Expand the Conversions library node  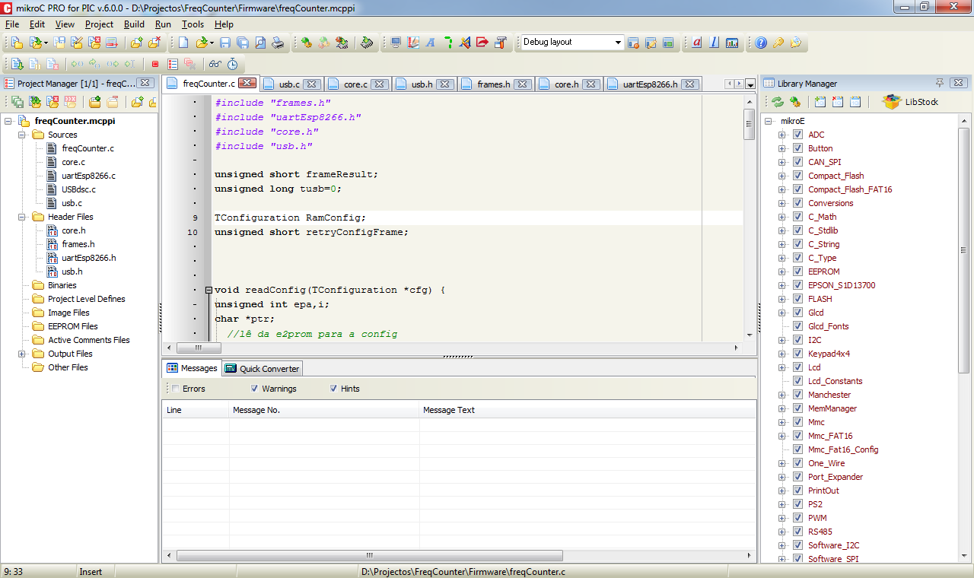(x=781, y=203)
